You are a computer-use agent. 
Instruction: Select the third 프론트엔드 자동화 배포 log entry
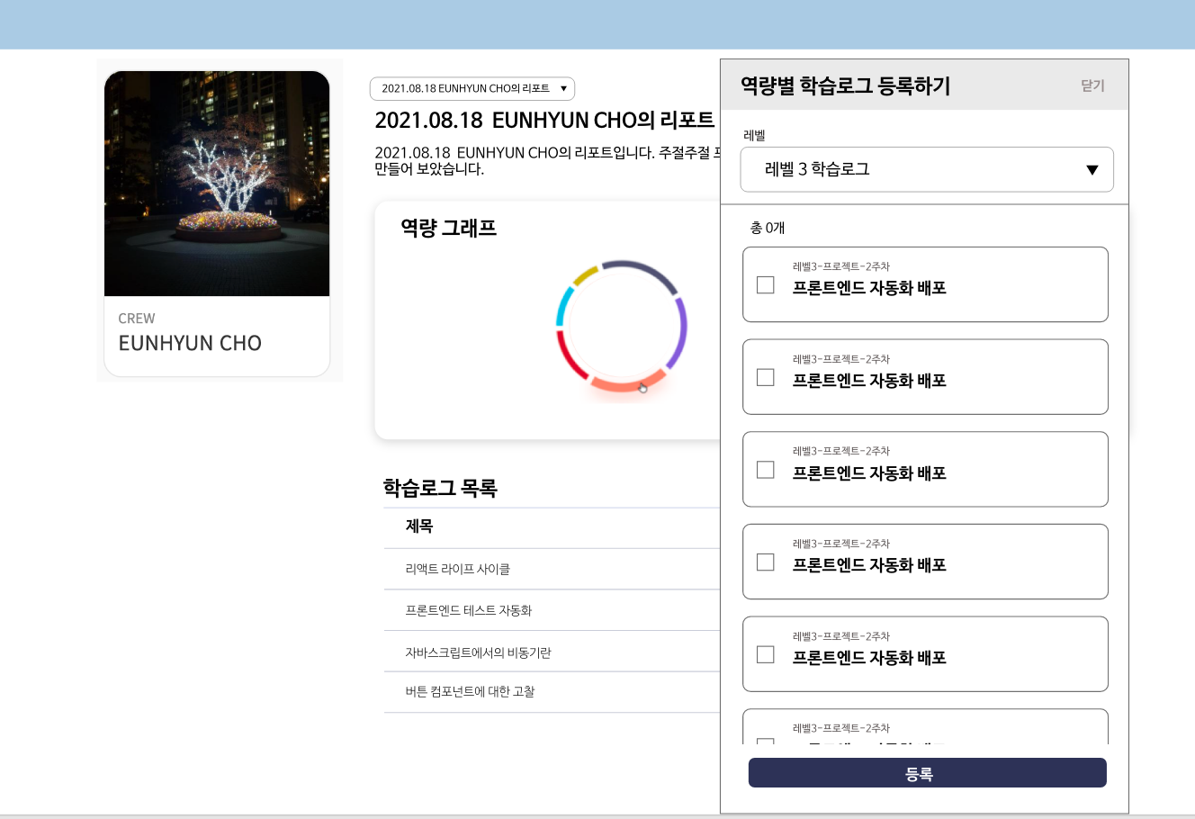(766, 470)
